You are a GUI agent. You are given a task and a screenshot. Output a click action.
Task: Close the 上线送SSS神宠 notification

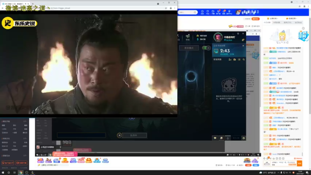pyautogui.click(x=60, y=147)
